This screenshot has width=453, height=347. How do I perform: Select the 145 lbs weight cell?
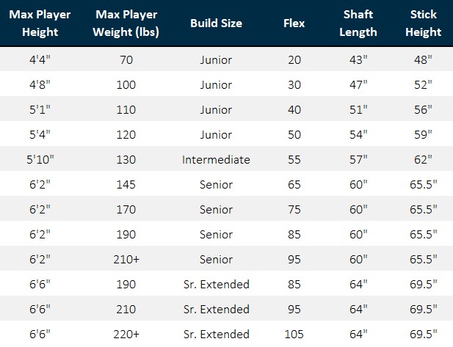pos(126,184)
